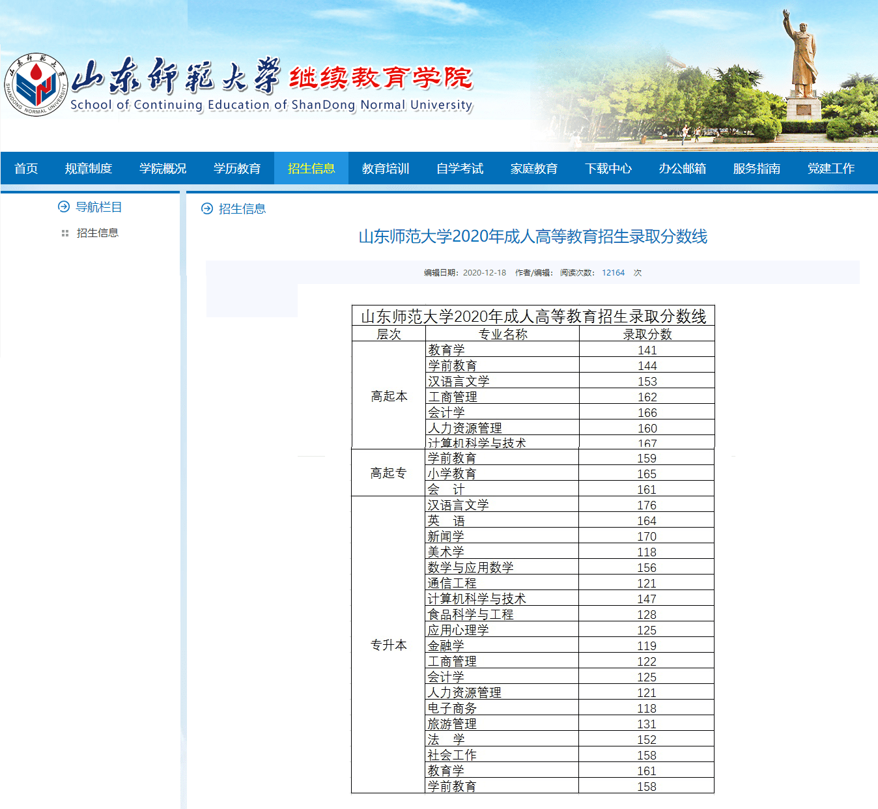The image size is (878, 809).
Task: Click the 旅游管理 major cell
Action: 503,724
